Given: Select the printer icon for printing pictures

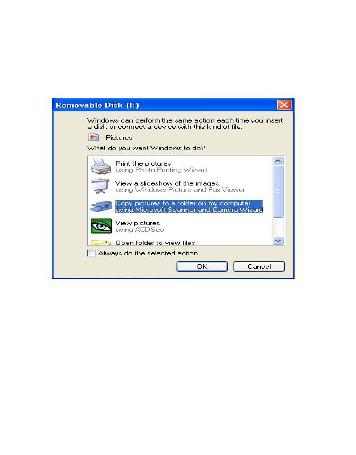Looking at the screenshot, I should (x=101, y=167).
